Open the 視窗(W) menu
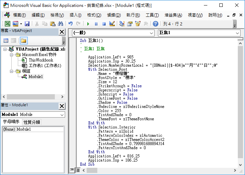 195,15
